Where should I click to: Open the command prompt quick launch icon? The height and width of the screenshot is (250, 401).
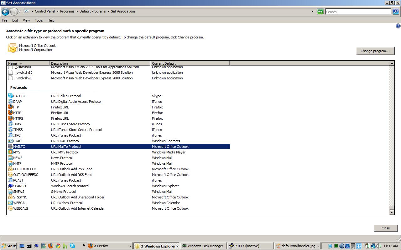pos(29,246)
